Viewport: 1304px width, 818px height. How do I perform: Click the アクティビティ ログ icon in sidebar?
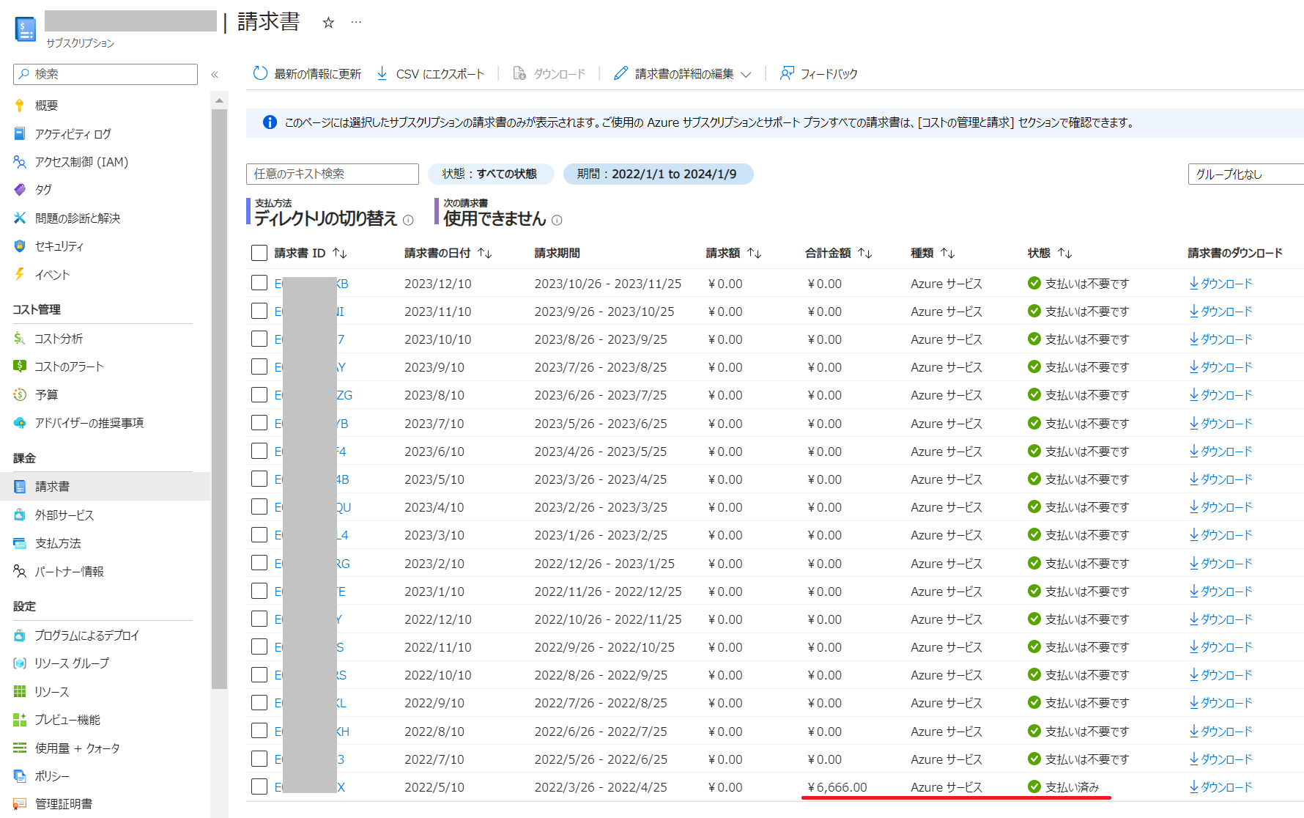(20, 133)
